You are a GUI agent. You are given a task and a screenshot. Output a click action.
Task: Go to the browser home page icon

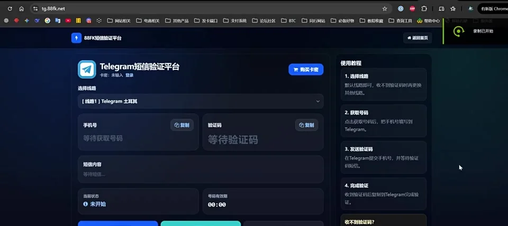point(21,9)
